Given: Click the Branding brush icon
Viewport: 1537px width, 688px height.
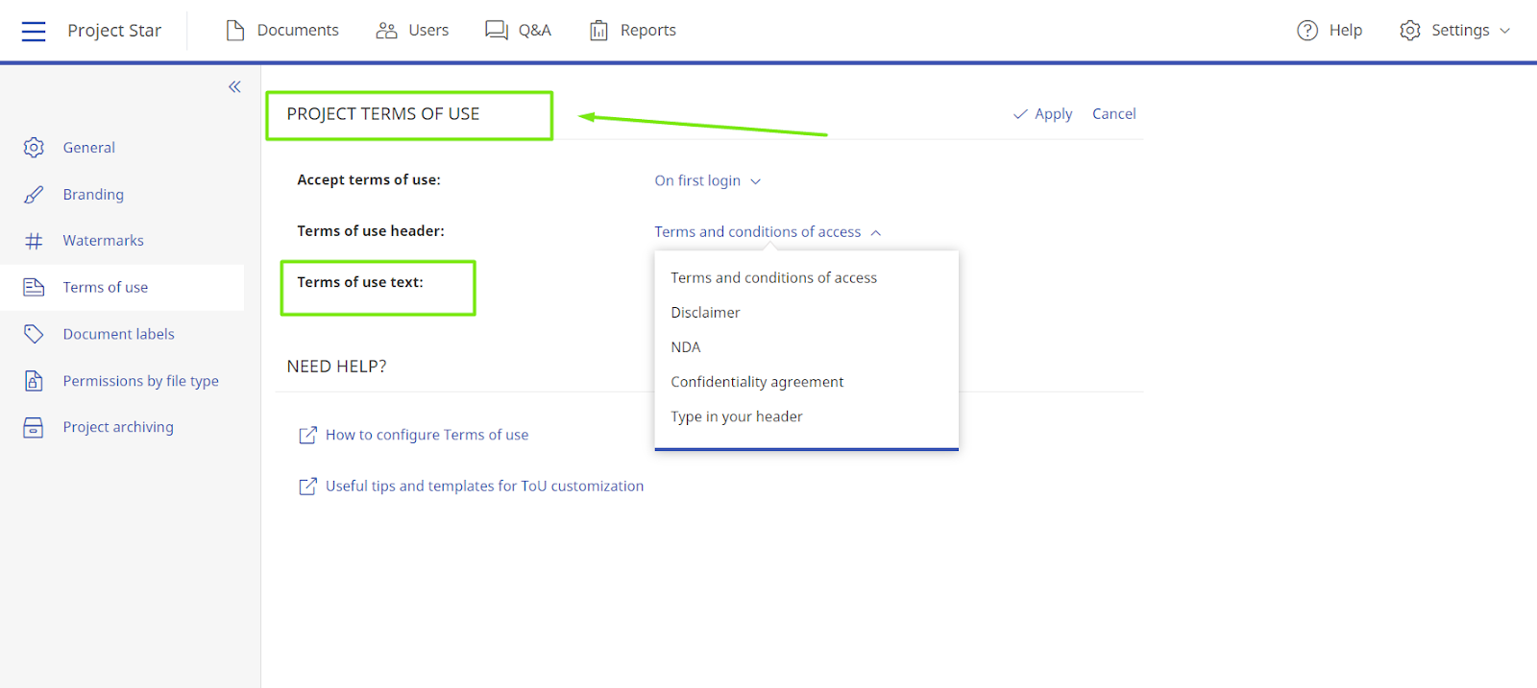Looking at the screenshot, I should (34, 195).
